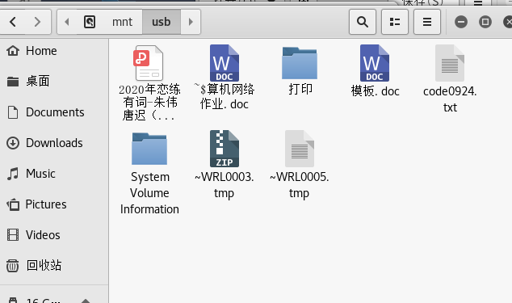Go back with the left arrow button
Viewport: 512px width, 303px height.
[13, 22]
